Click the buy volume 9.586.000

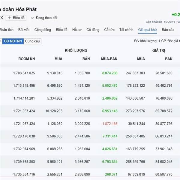55,136
